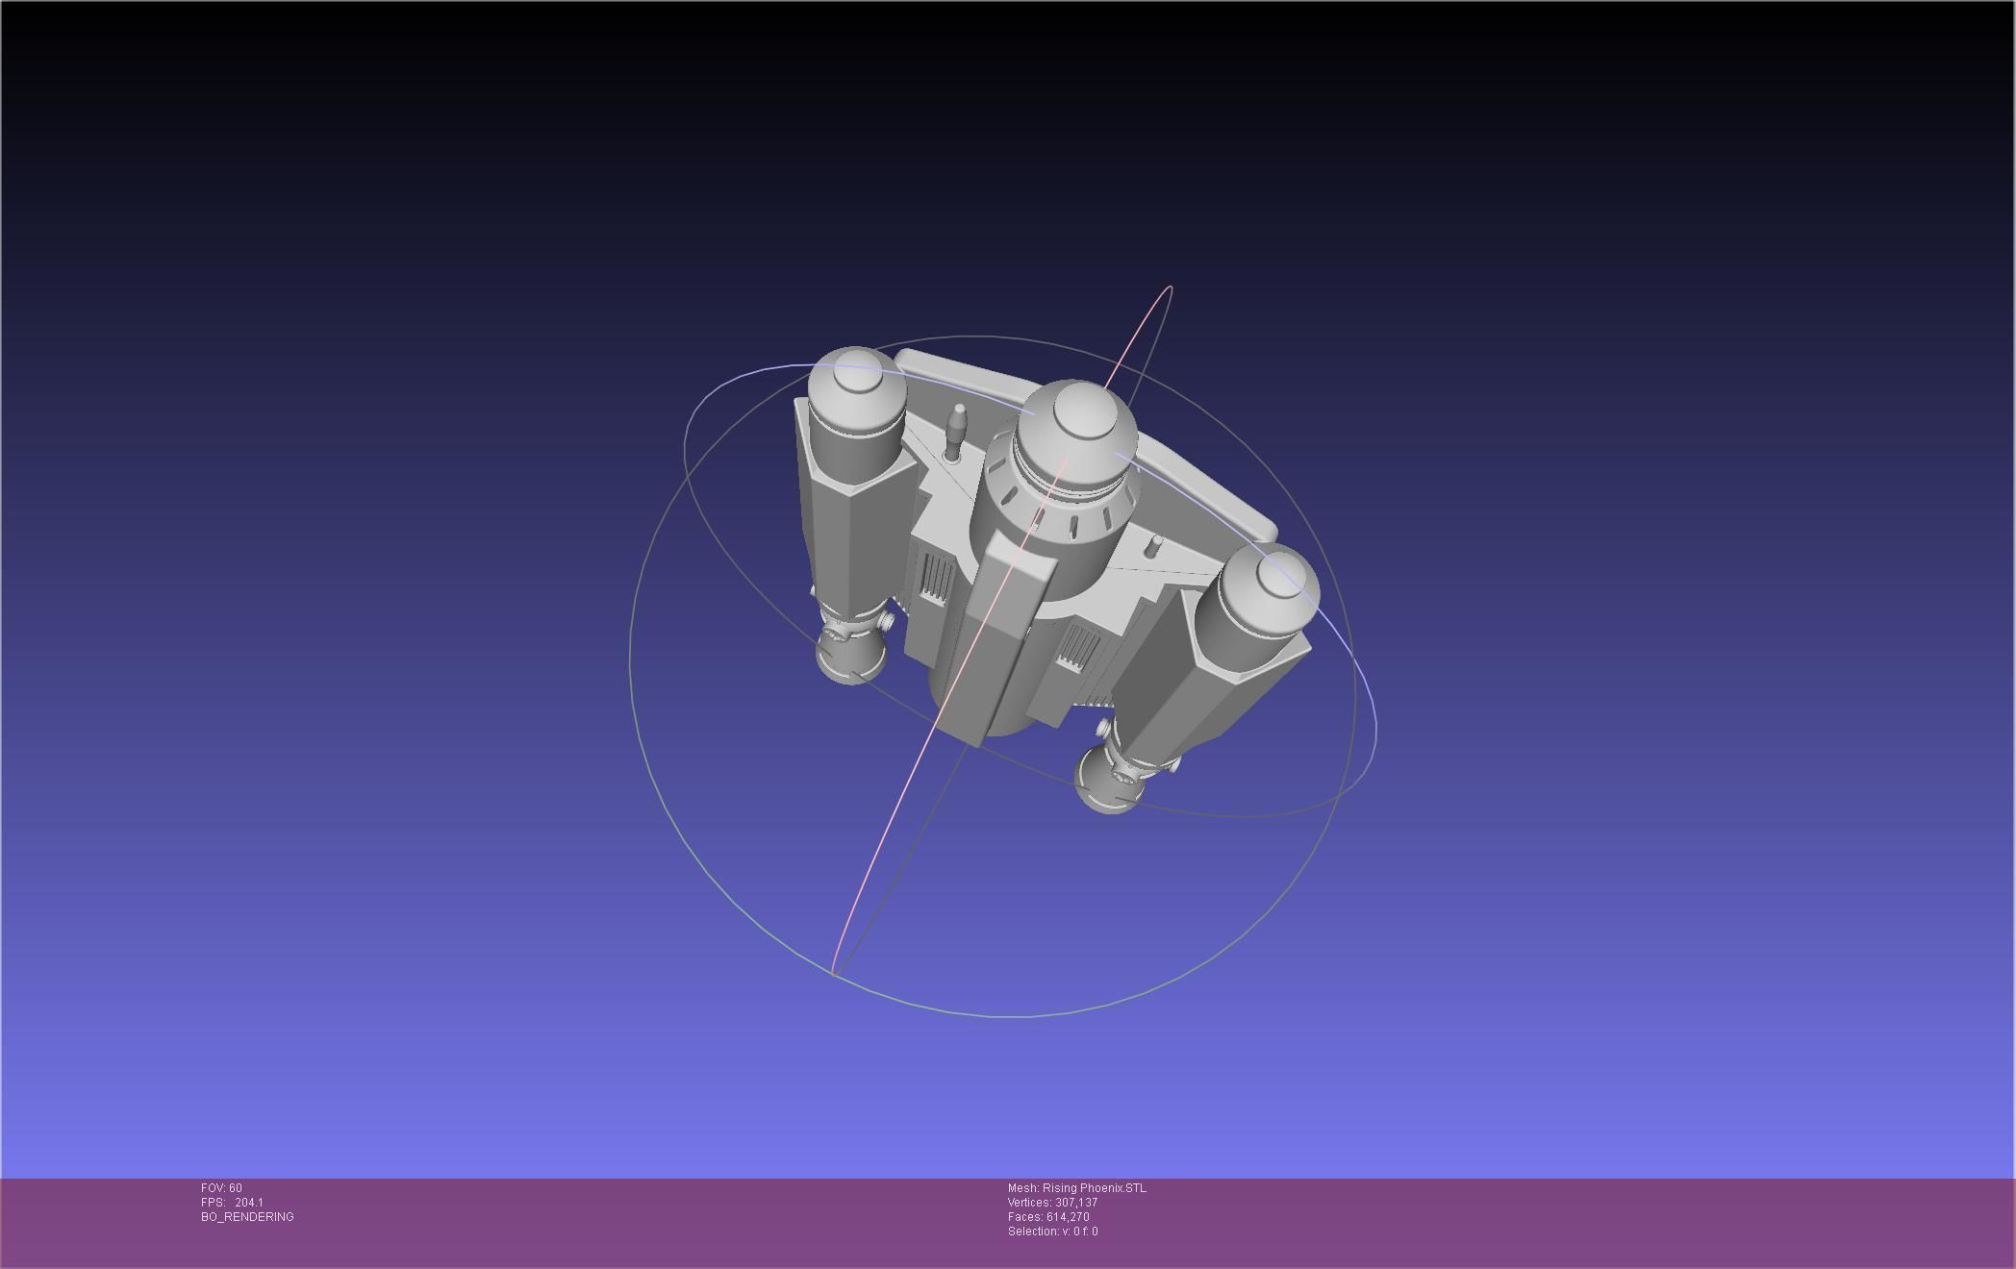Click the lower right thruster nozzle
Screen dimensions: 2016x1269
1111,779
